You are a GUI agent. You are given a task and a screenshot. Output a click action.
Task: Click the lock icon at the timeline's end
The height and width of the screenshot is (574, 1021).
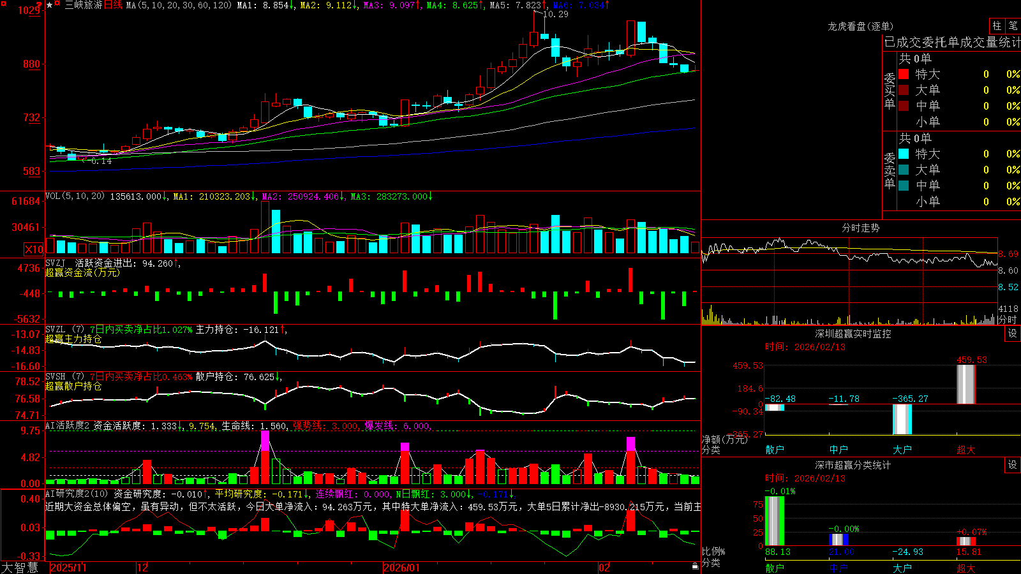[x=696, y=566]
